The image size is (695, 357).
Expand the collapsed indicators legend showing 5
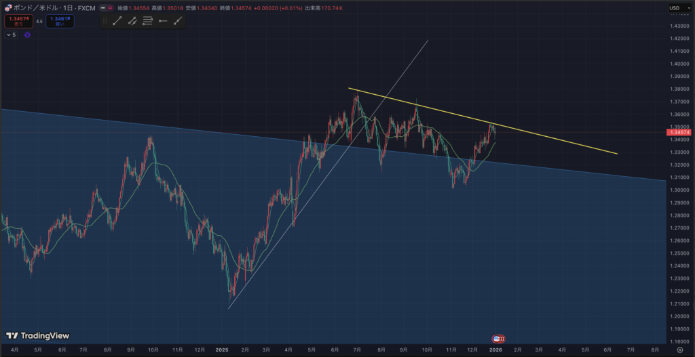coord(11,35)
